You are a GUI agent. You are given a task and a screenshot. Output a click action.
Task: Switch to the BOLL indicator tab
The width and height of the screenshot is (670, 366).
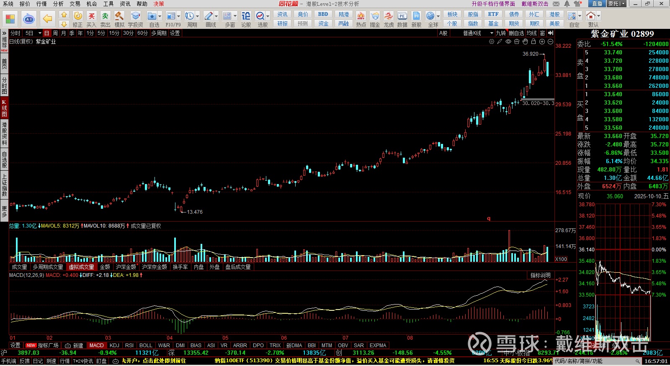point(146,346)
